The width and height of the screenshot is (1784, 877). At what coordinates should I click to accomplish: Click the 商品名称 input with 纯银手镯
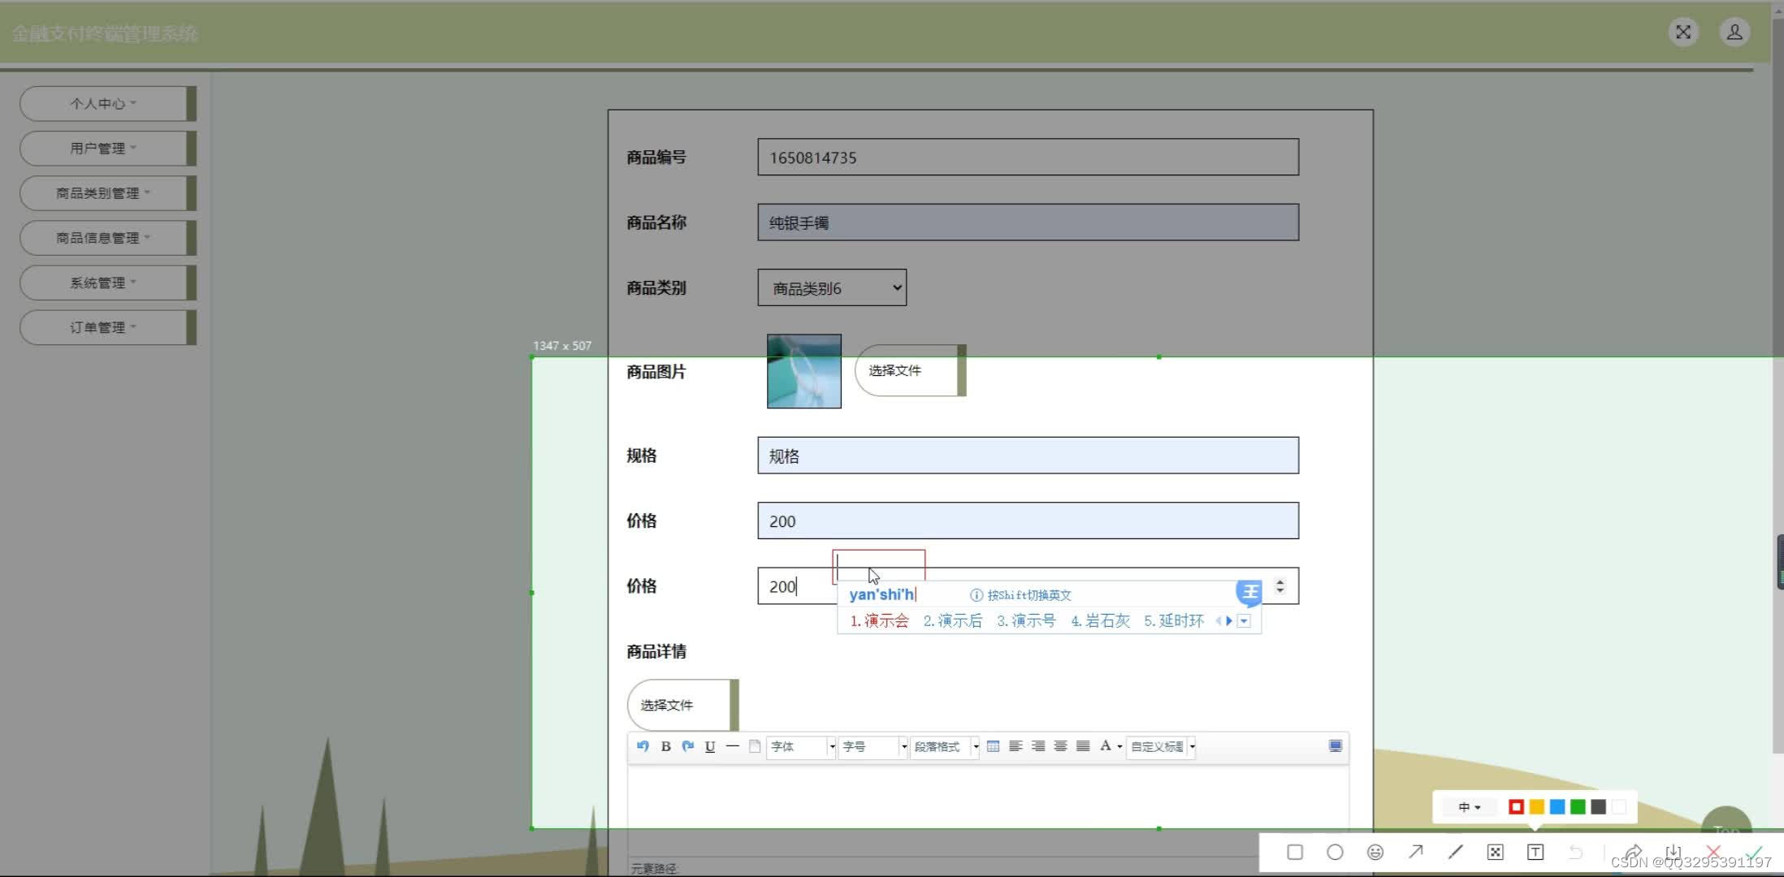1028,222
